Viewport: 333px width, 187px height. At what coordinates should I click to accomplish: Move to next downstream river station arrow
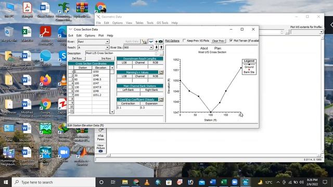157,47
